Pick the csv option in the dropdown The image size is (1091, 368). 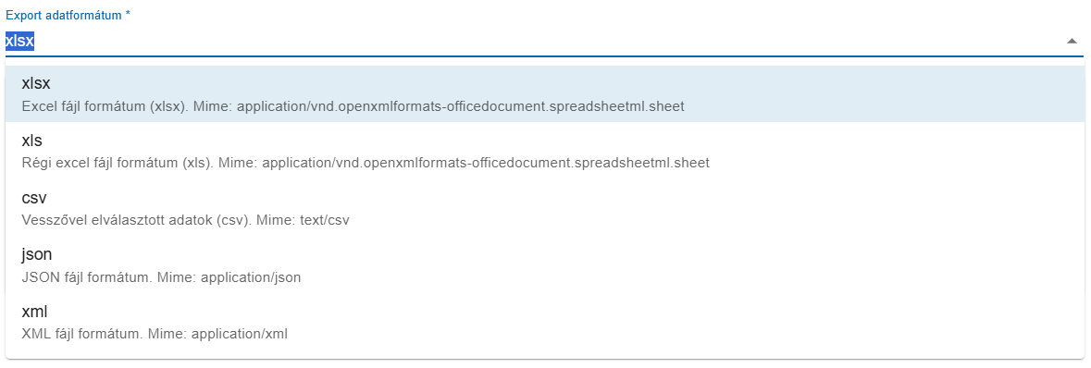click(545, 208)
